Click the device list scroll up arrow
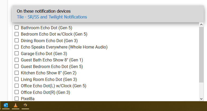The image size is (207, 111). click(201, 25)
